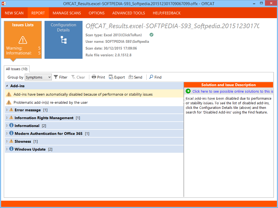The width and height of the screenshot is (278, 208).
Task: Click the 'Solution and Issue Description' header
Action: tap(229, 85)
